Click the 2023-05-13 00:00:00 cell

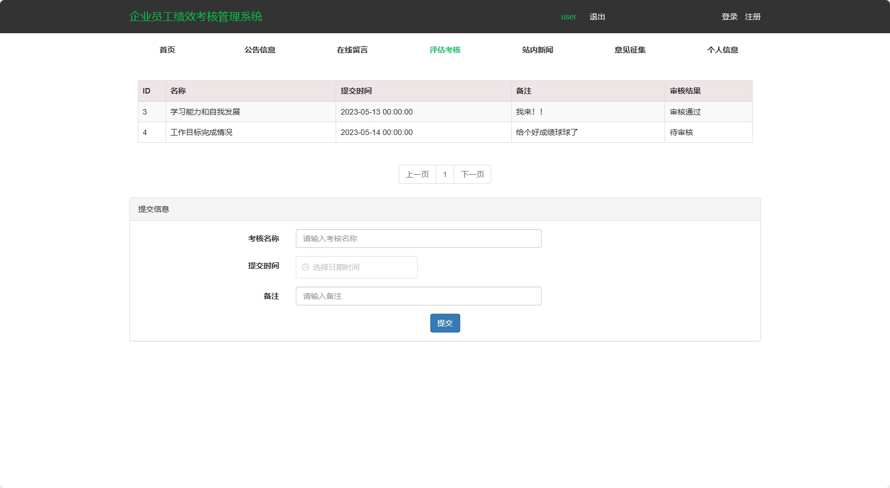(423, 112)
